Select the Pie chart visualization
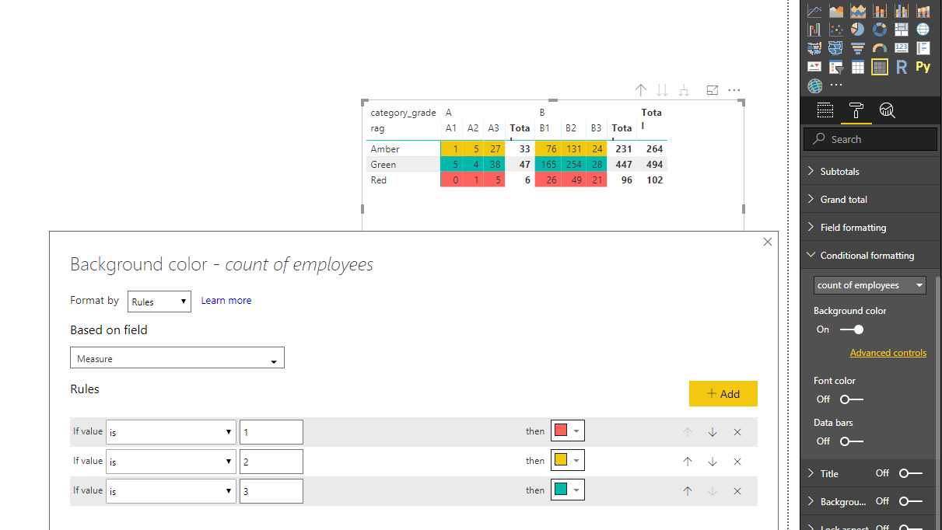The image size is (942, 530). (858, 30)
